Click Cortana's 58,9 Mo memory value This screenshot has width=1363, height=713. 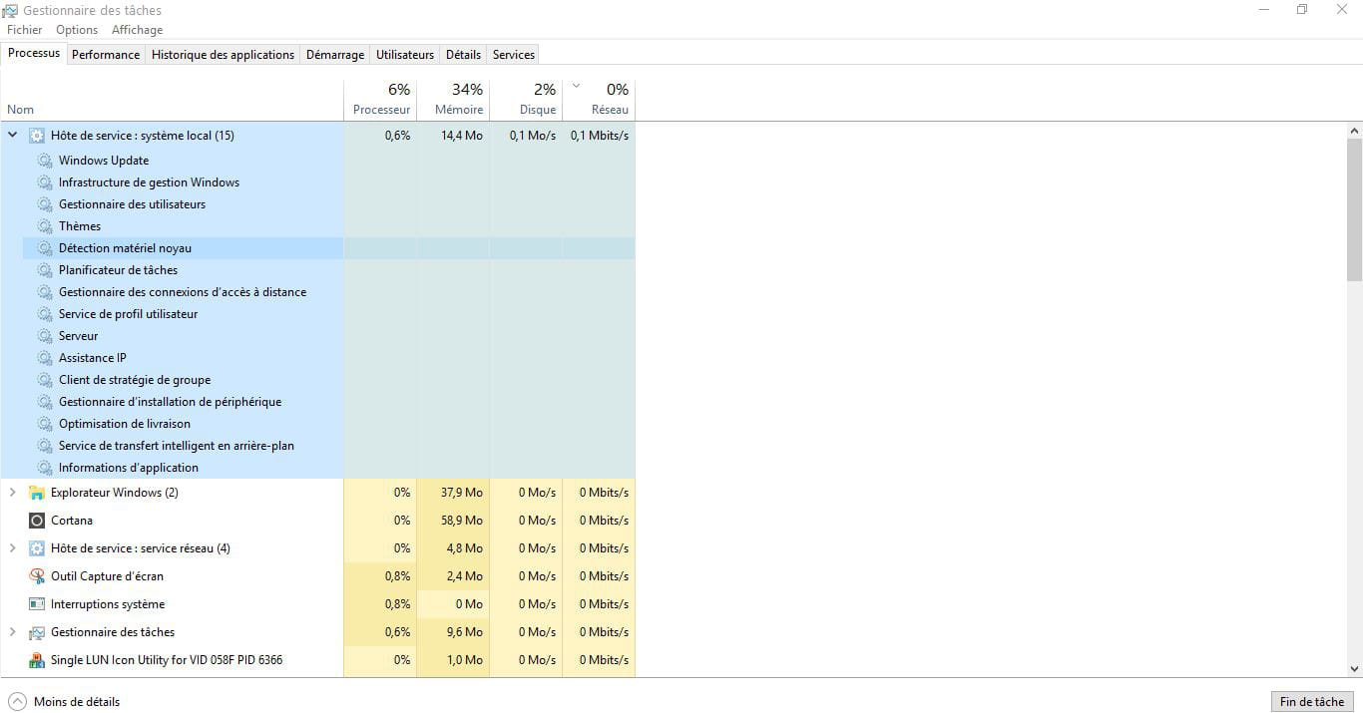(x=462, y=521)
